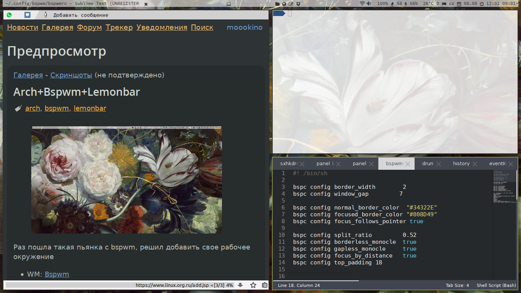Viewport: 521px width, 293px height.
Task: Open the bookmarks list icon in status bar
Action: [x=265, y=285]
